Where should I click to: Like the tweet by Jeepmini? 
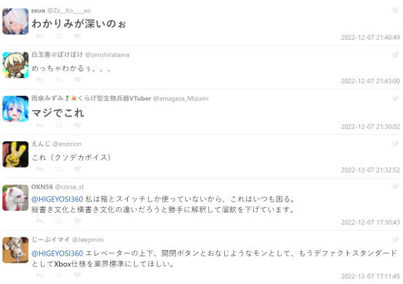coord(77,275)
